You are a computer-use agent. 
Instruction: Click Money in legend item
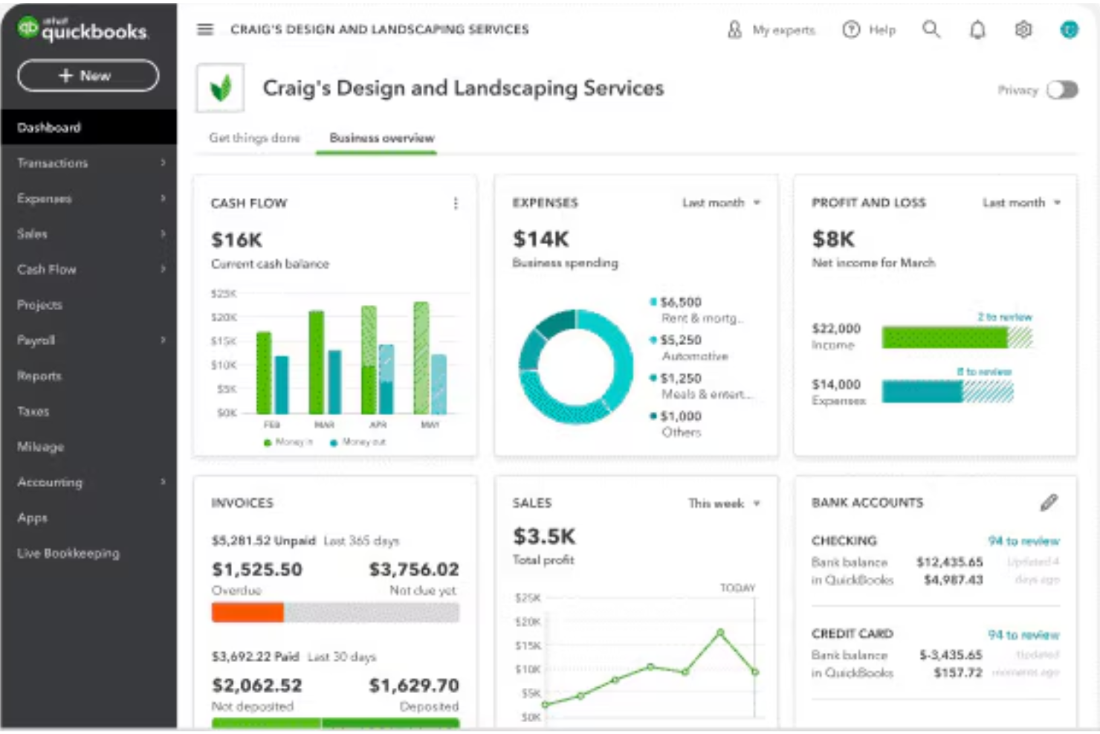pos(288,442)
